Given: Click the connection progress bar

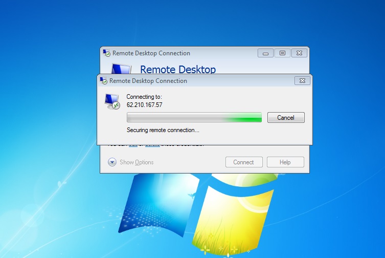Looking at the screenshot, I should point(194,117).
